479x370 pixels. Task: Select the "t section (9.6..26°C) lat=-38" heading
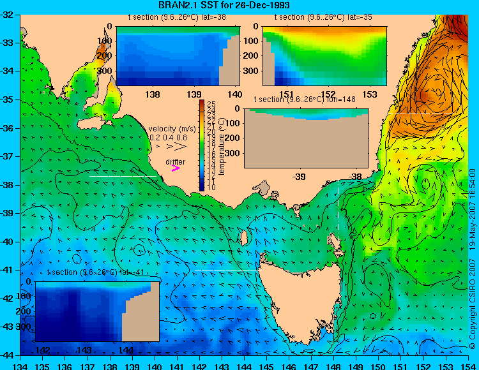177,17
